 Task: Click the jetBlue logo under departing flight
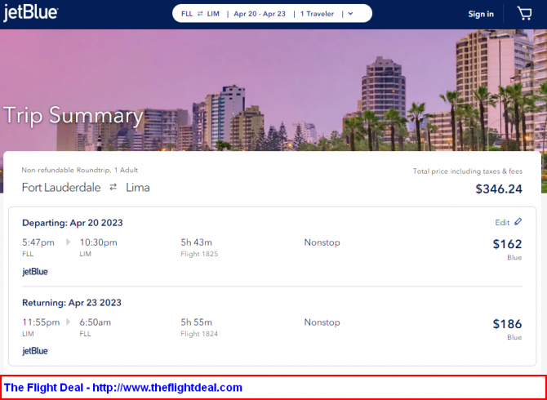[35, 271]
